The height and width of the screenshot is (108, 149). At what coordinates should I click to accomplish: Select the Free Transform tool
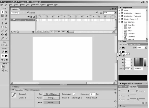pos(3,16)
